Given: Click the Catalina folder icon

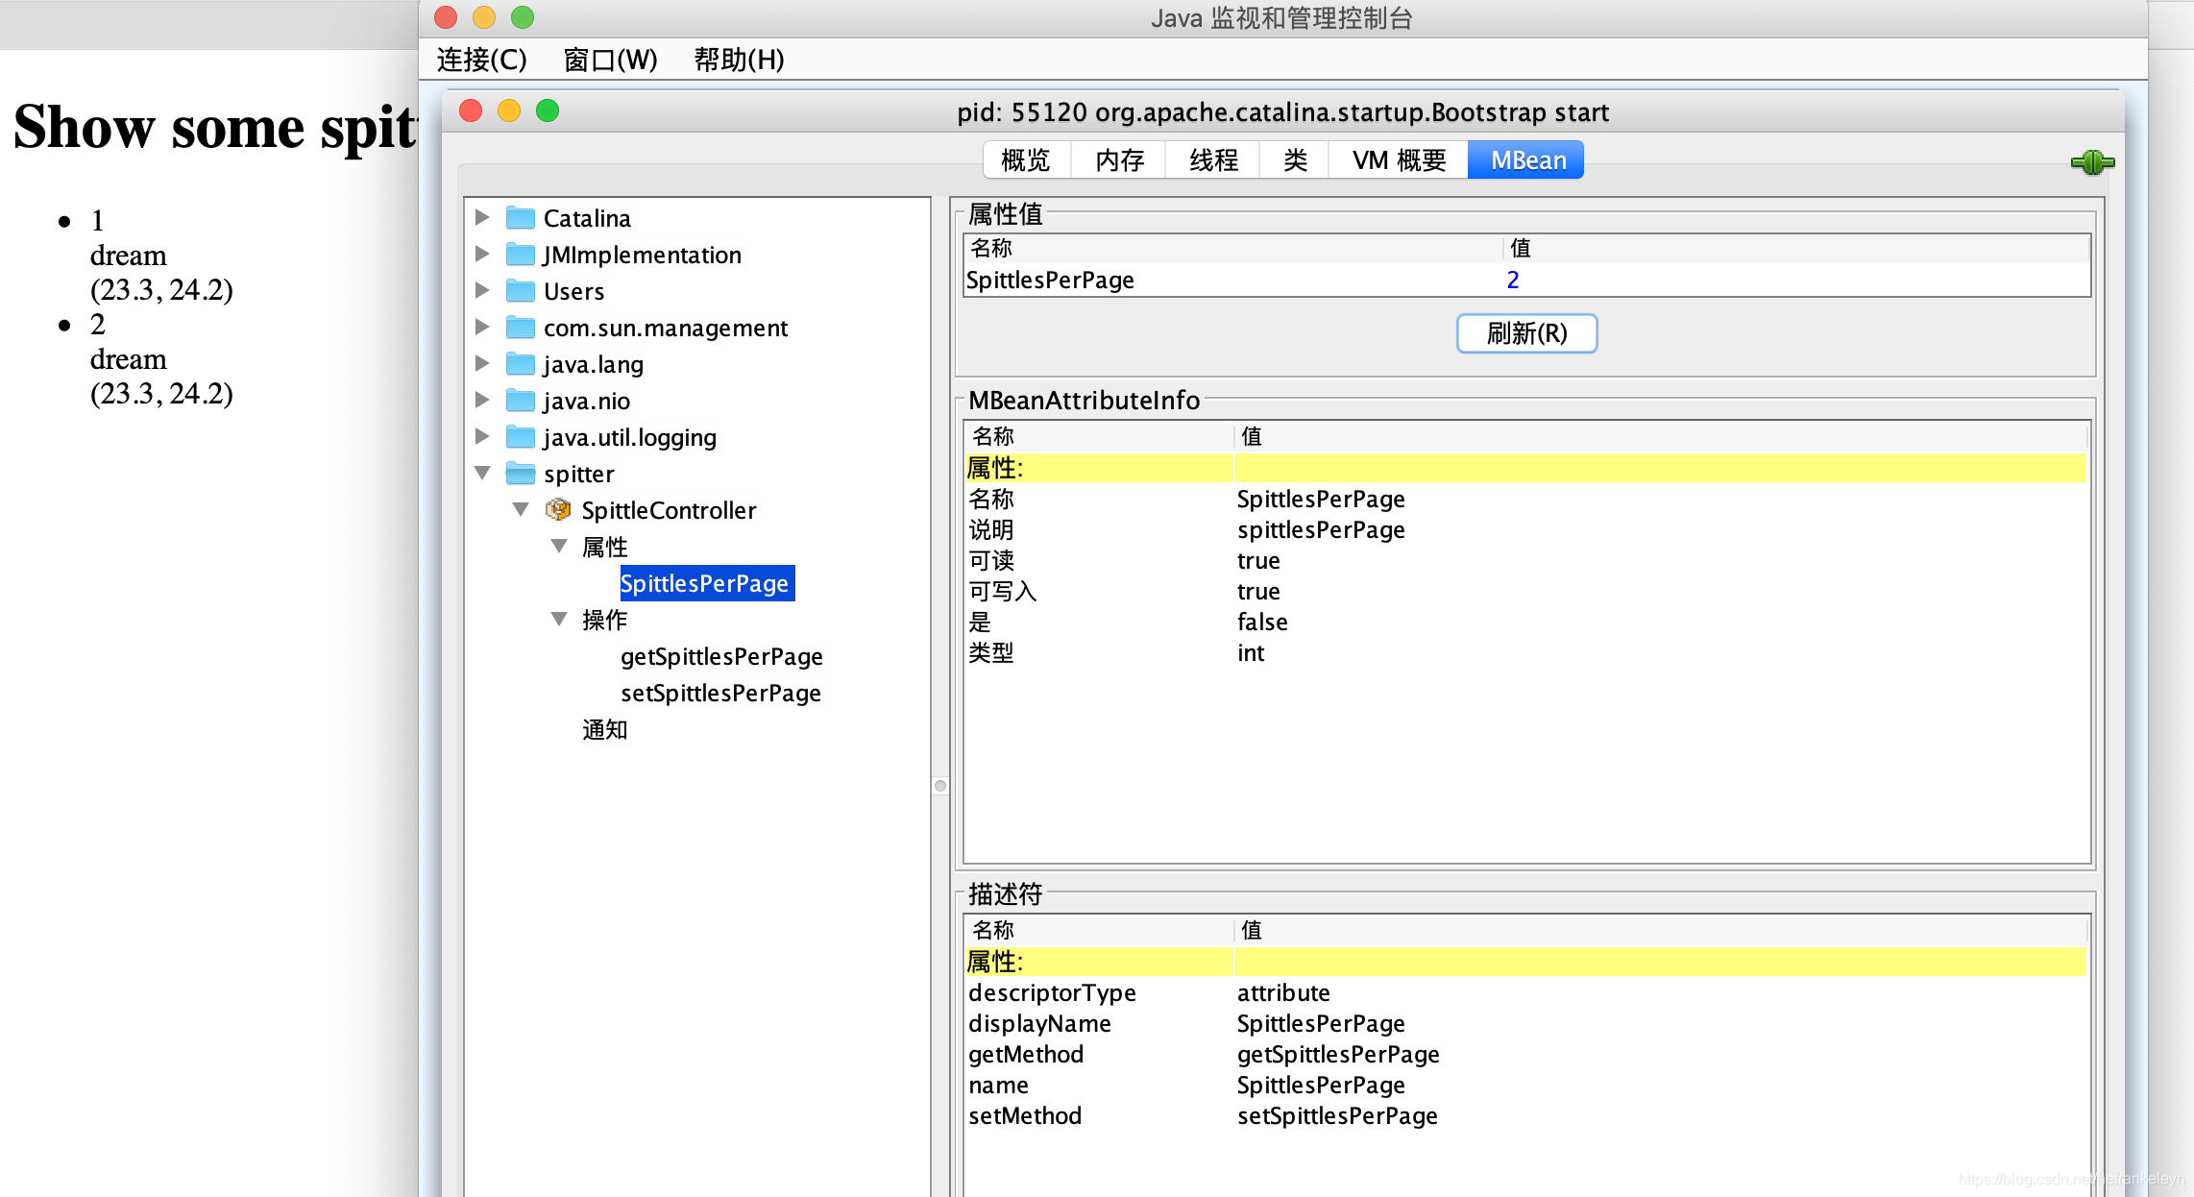Looking at the screenshot, I should pyautogui.click(x=520, y=218).
